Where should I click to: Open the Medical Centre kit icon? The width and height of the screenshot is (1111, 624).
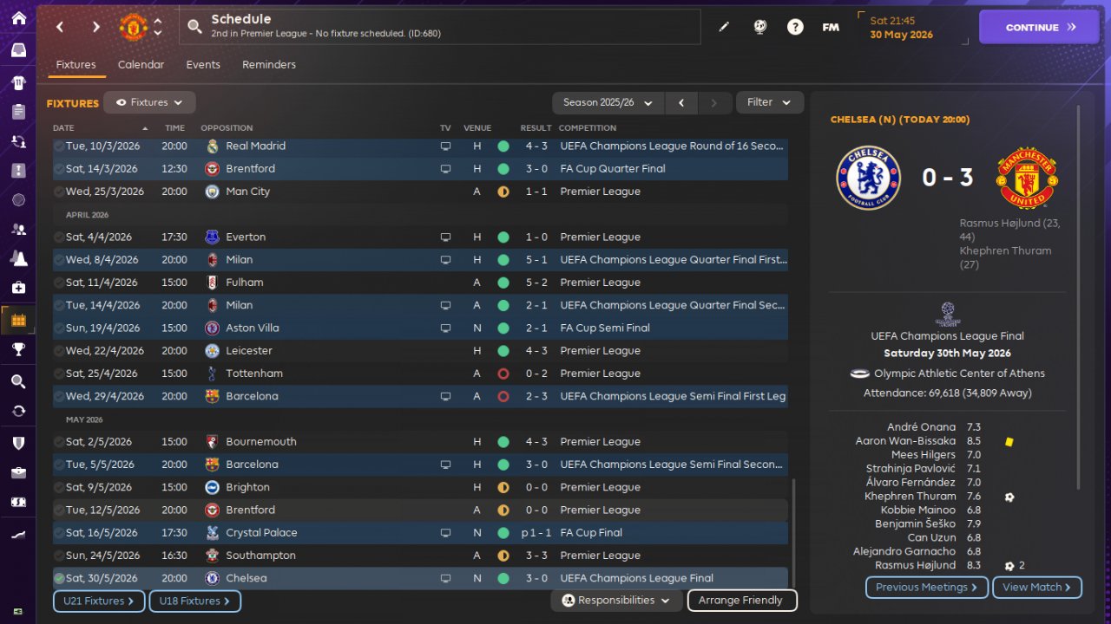pyautogui.click(x=18, y=287)
